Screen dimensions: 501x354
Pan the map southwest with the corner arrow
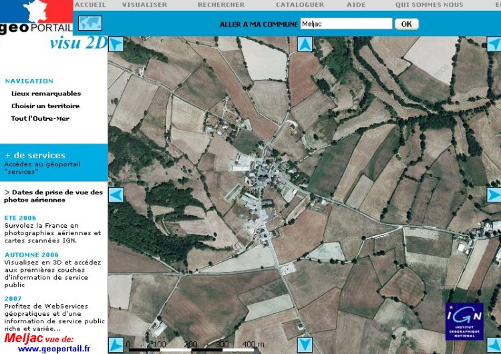[116, 347]
